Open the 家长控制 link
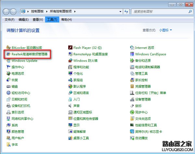 click(141, 80)
